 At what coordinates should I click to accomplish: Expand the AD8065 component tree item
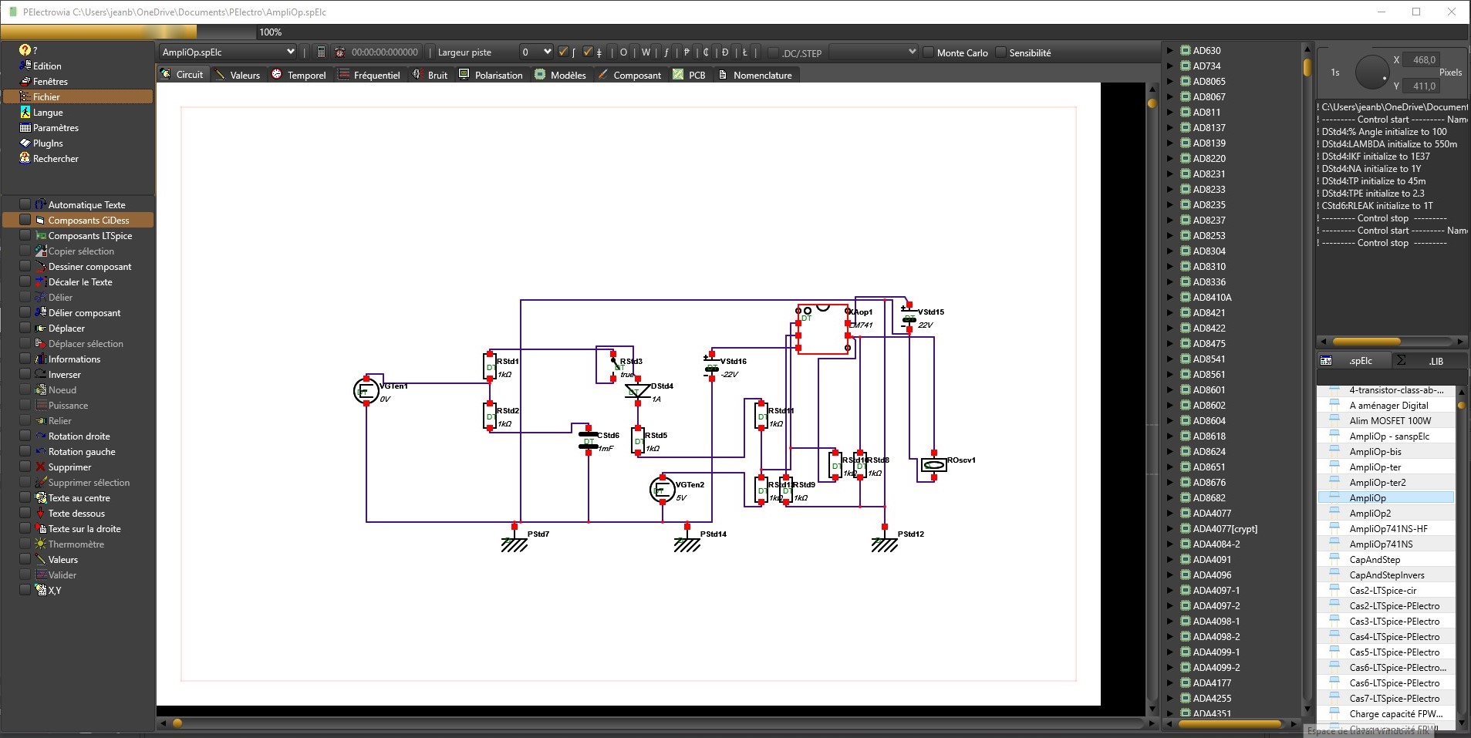coord(1170,82)
